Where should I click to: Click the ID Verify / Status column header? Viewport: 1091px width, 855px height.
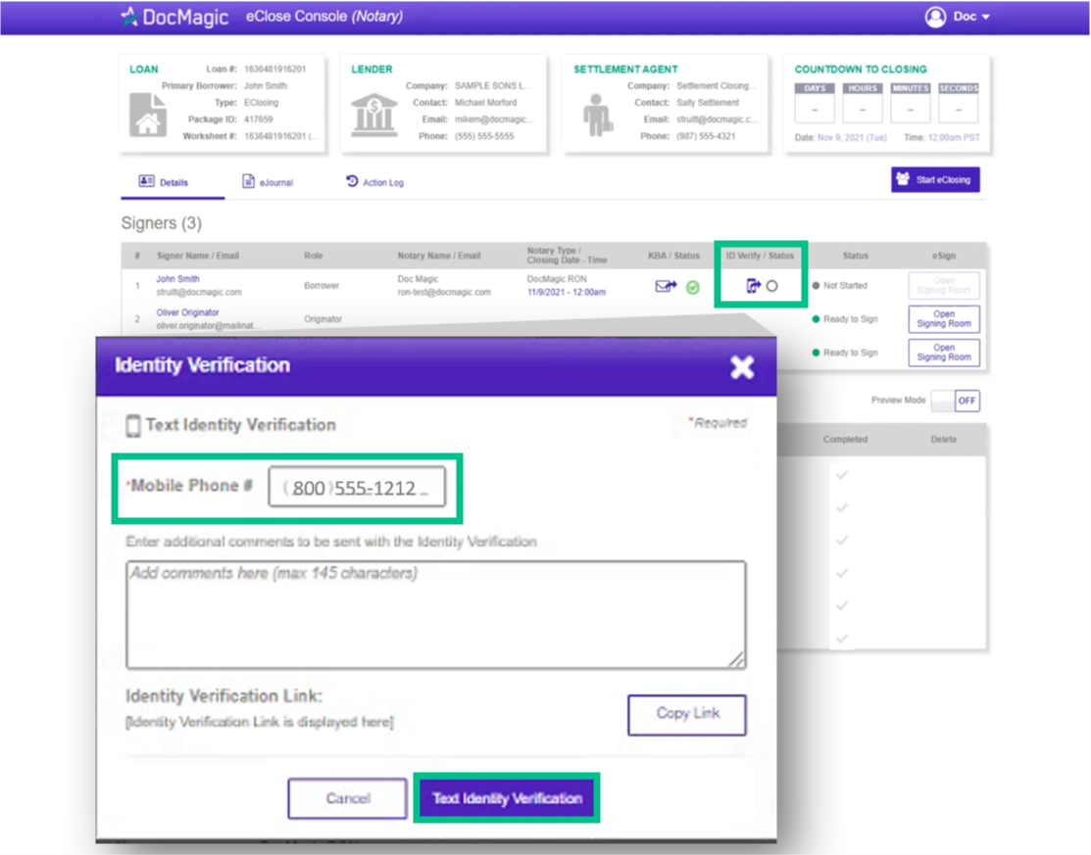(x=760, y=256)
